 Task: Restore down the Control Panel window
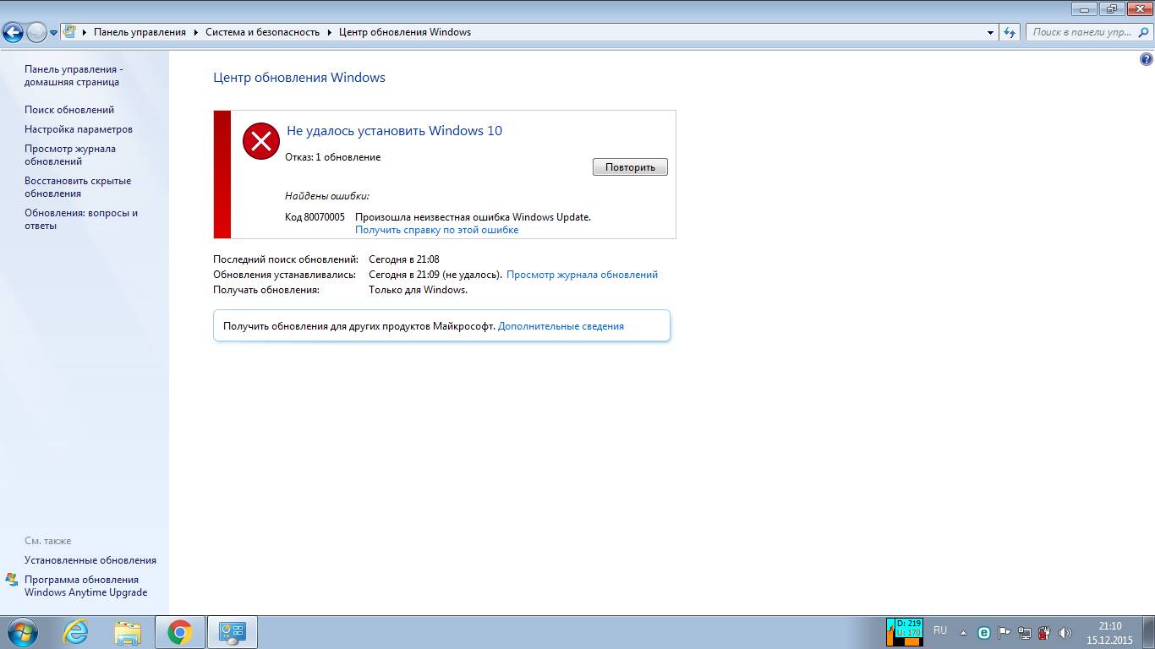1111,8
